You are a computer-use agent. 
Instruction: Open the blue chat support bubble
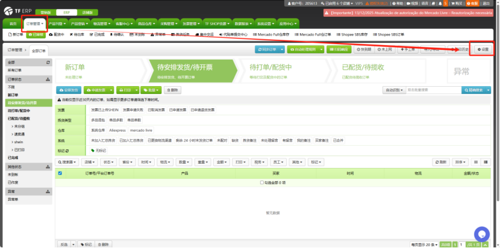(x=481, y=234)
